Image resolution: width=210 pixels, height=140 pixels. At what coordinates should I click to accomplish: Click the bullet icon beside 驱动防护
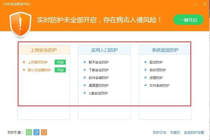(145, 62)
